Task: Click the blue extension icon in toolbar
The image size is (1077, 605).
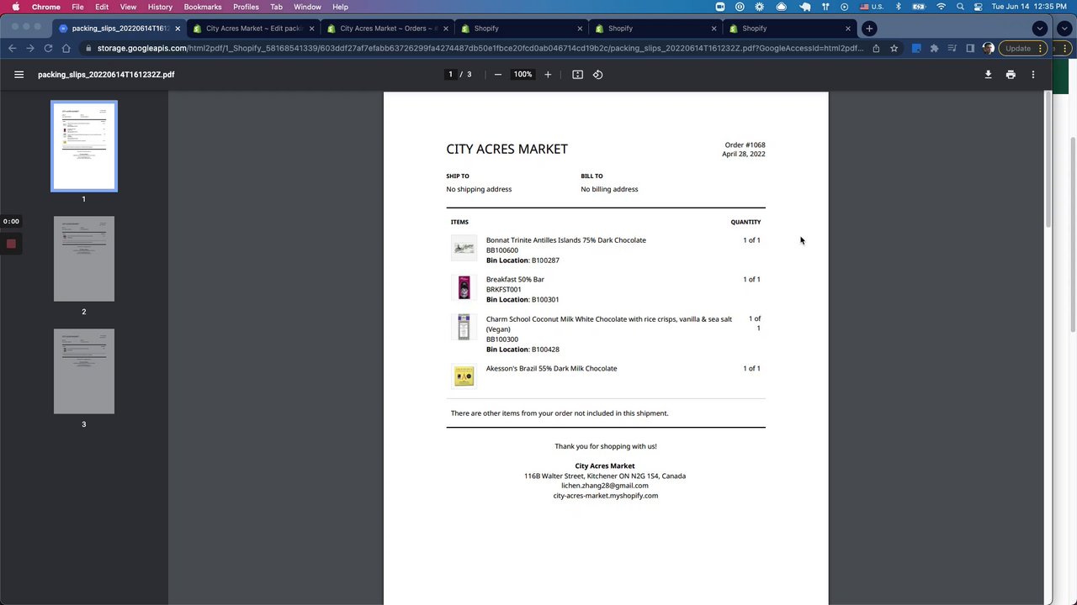Action: (x=916, y=49)
